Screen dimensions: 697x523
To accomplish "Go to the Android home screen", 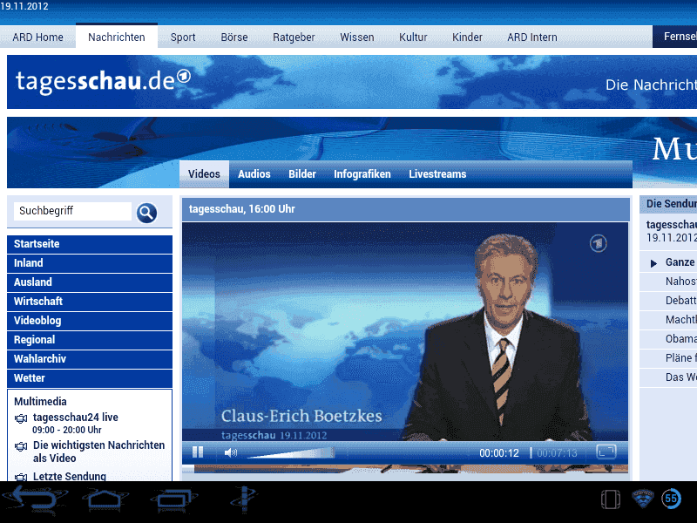I will tap(105, 499).
